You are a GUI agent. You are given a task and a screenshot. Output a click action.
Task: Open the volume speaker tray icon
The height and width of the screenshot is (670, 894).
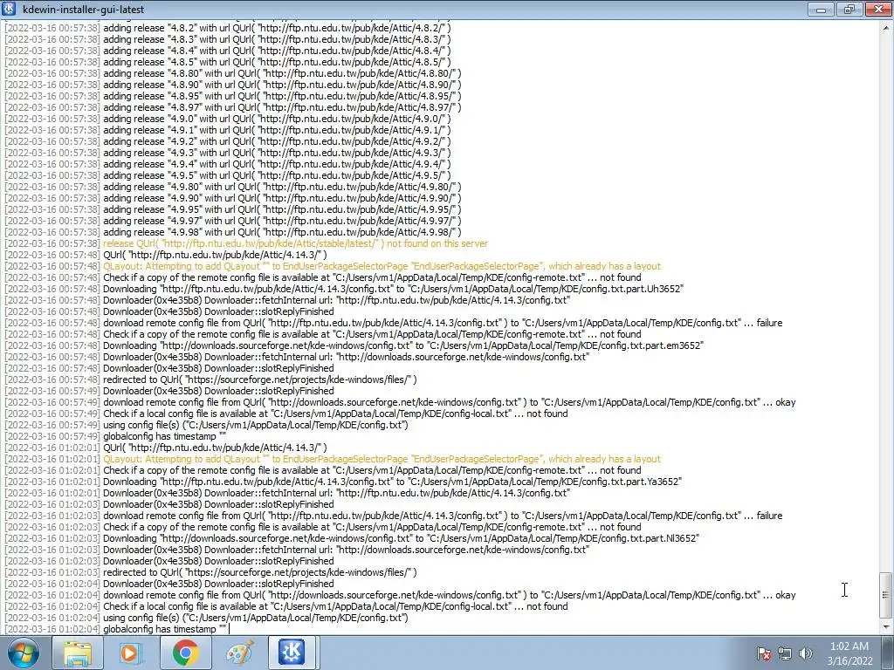[805, 653]
